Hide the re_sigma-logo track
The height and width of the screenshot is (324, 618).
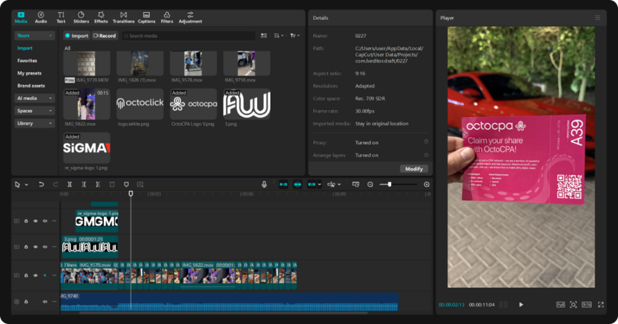(36, 221)
